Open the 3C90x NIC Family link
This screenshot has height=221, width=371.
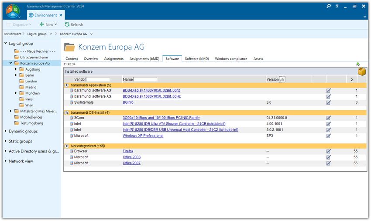point(161,118)
